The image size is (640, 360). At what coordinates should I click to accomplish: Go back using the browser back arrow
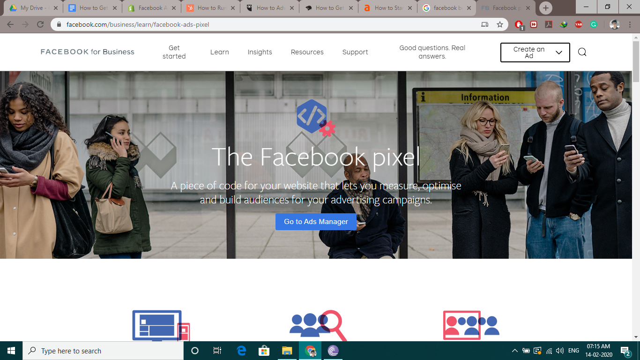click(10, 24)
